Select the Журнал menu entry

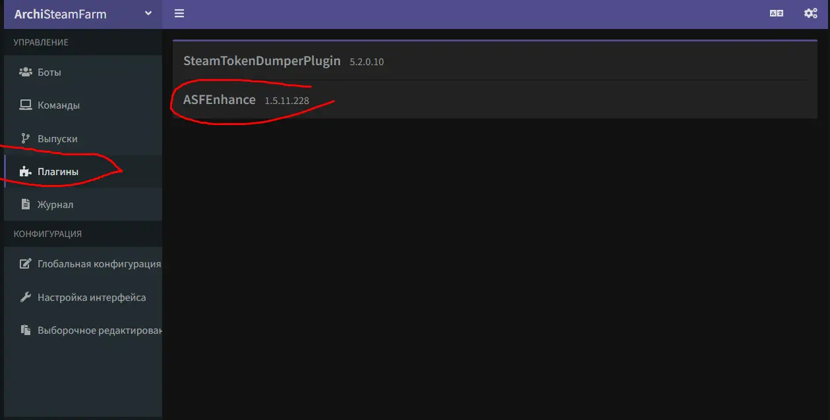pos(83,205)
